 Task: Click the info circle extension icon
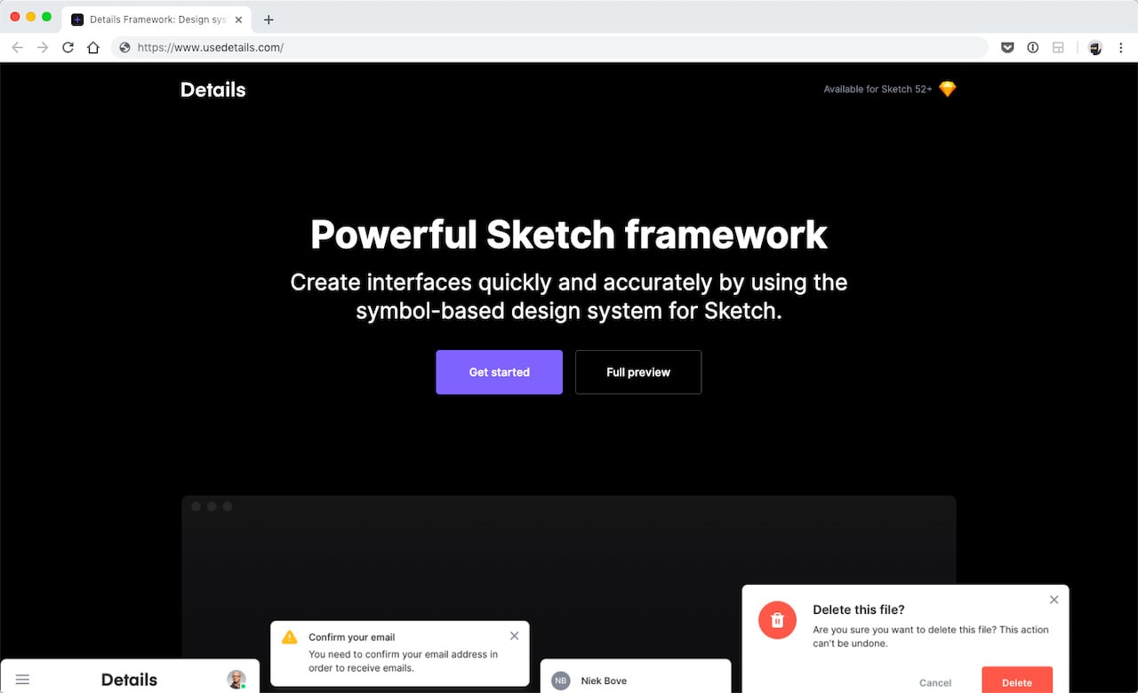(1033, 48)
